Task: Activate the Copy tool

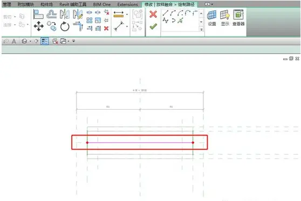Action: coord(52,26)
